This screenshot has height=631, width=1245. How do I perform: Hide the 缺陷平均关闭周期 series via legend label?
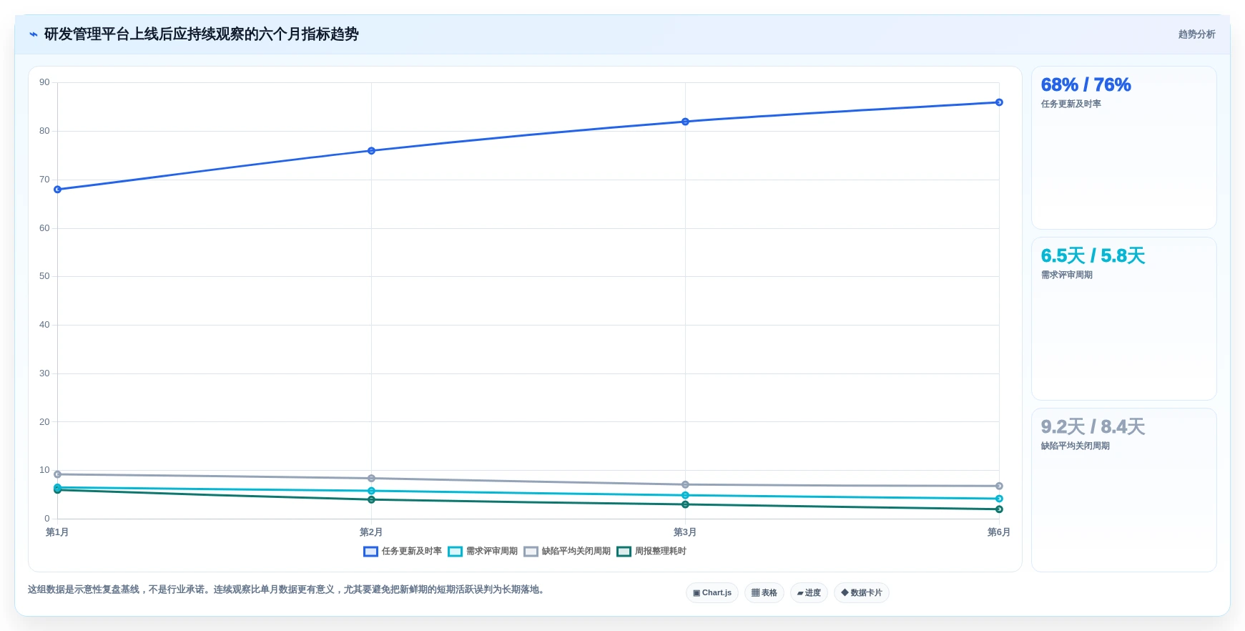(x=576, y=552)
